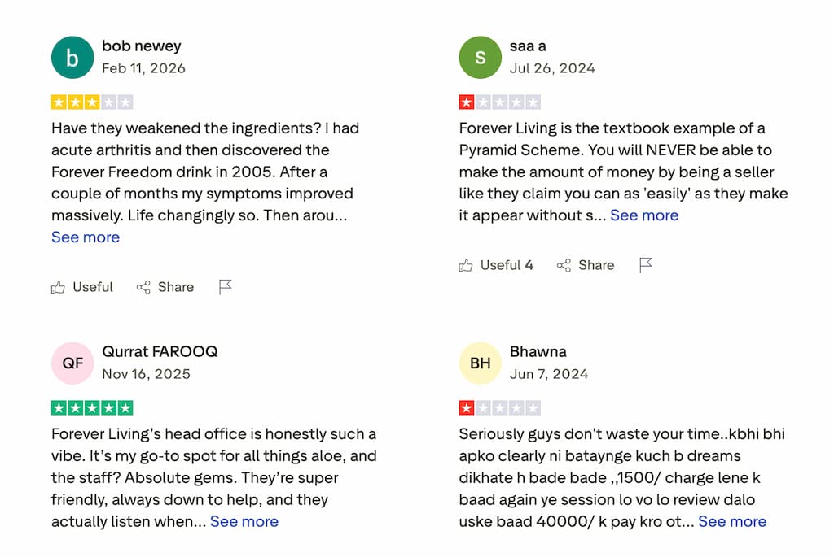Viewport: 834px width, 557px height.
Task: Open Qurrat FAROOQ's pink avatar
Action: [72, 363]
